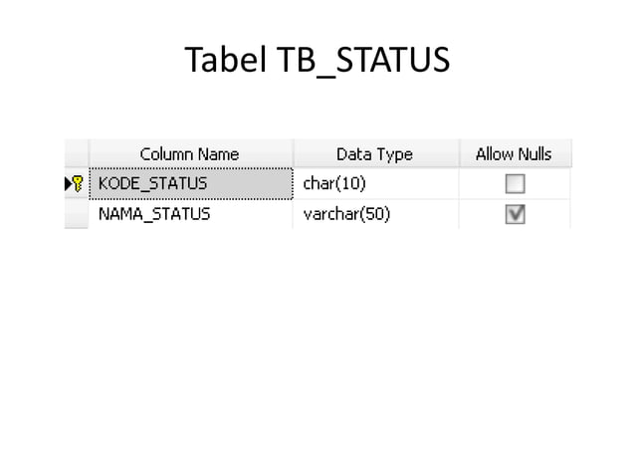Enable Allow Nulls checkbox for KODE_STATUS

point(515,184)
